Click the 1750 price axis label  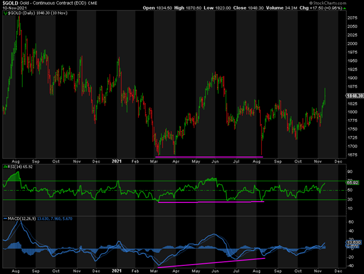(x=352, y=129)
